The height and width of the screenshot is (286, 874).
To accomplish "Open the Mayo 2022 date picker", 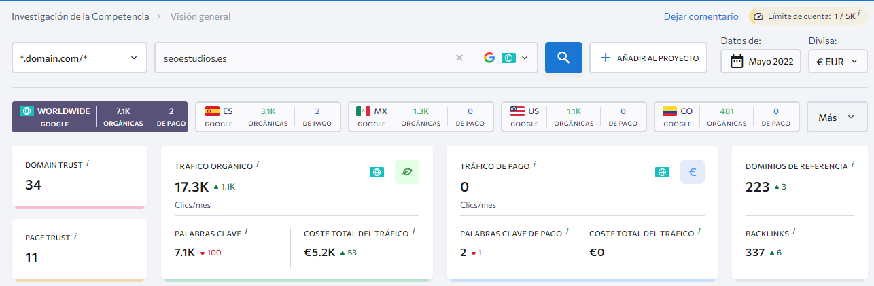I will [x=761, y=61].
